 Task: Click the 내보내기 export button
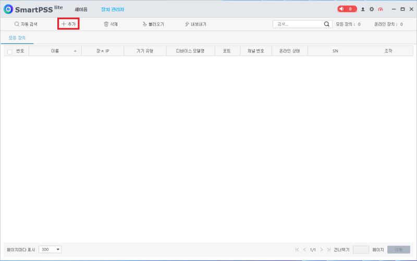(195, 24)
